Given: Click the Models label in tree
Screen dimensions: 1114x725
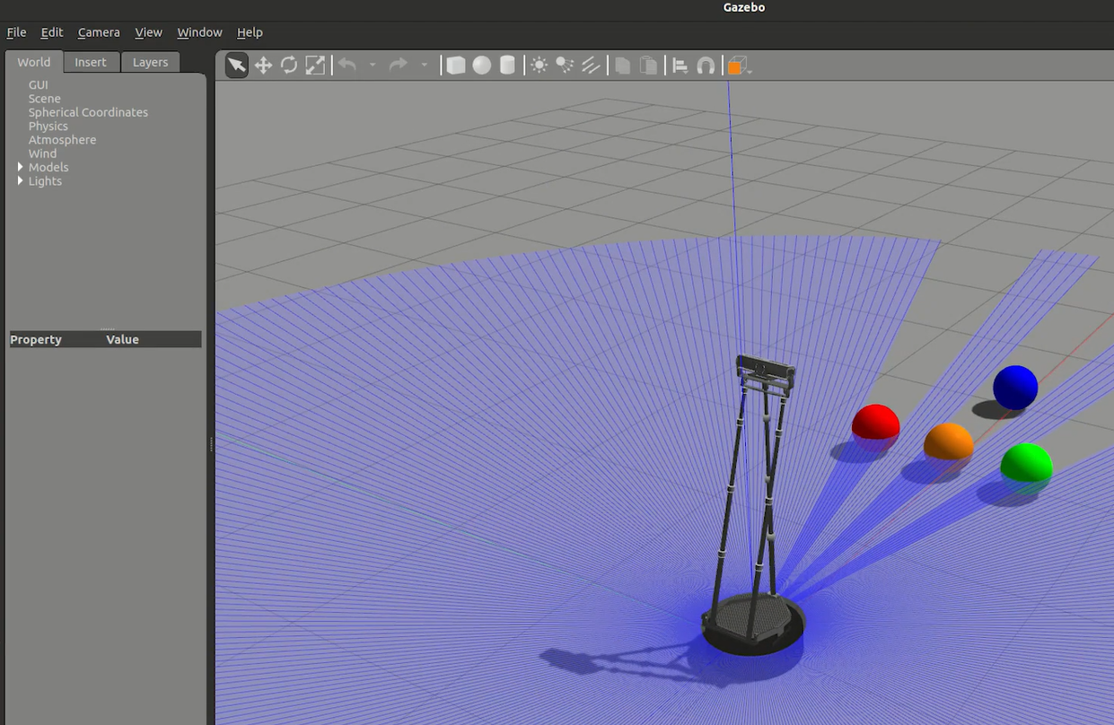Looking at the screenshot, I should coord(48,167).
